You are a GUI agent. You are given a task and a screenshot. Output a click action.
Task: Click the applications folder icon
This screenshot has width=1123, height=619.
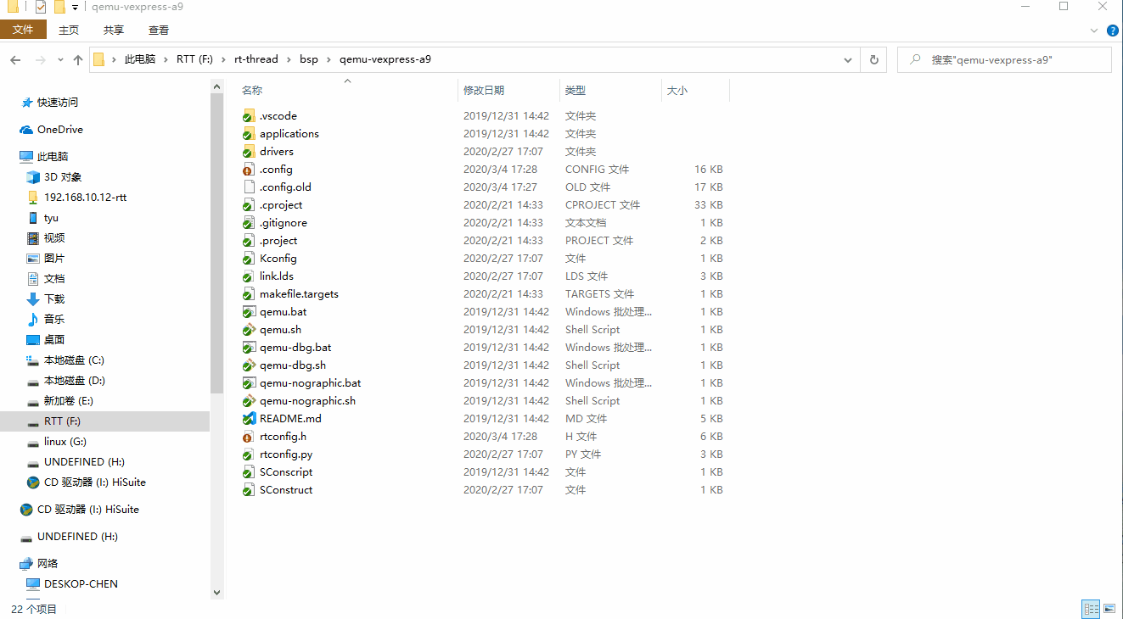(x=249, y=134)
